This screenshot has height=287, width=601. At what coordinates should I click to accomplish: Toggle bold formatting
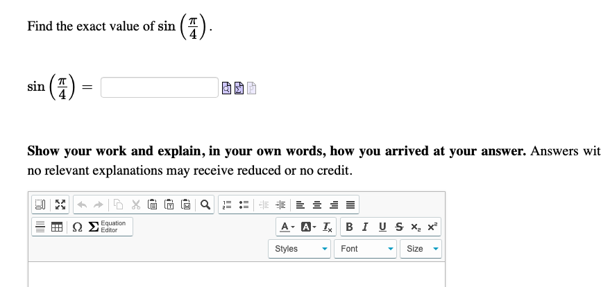pyautogui.click(x=349, y=227)
